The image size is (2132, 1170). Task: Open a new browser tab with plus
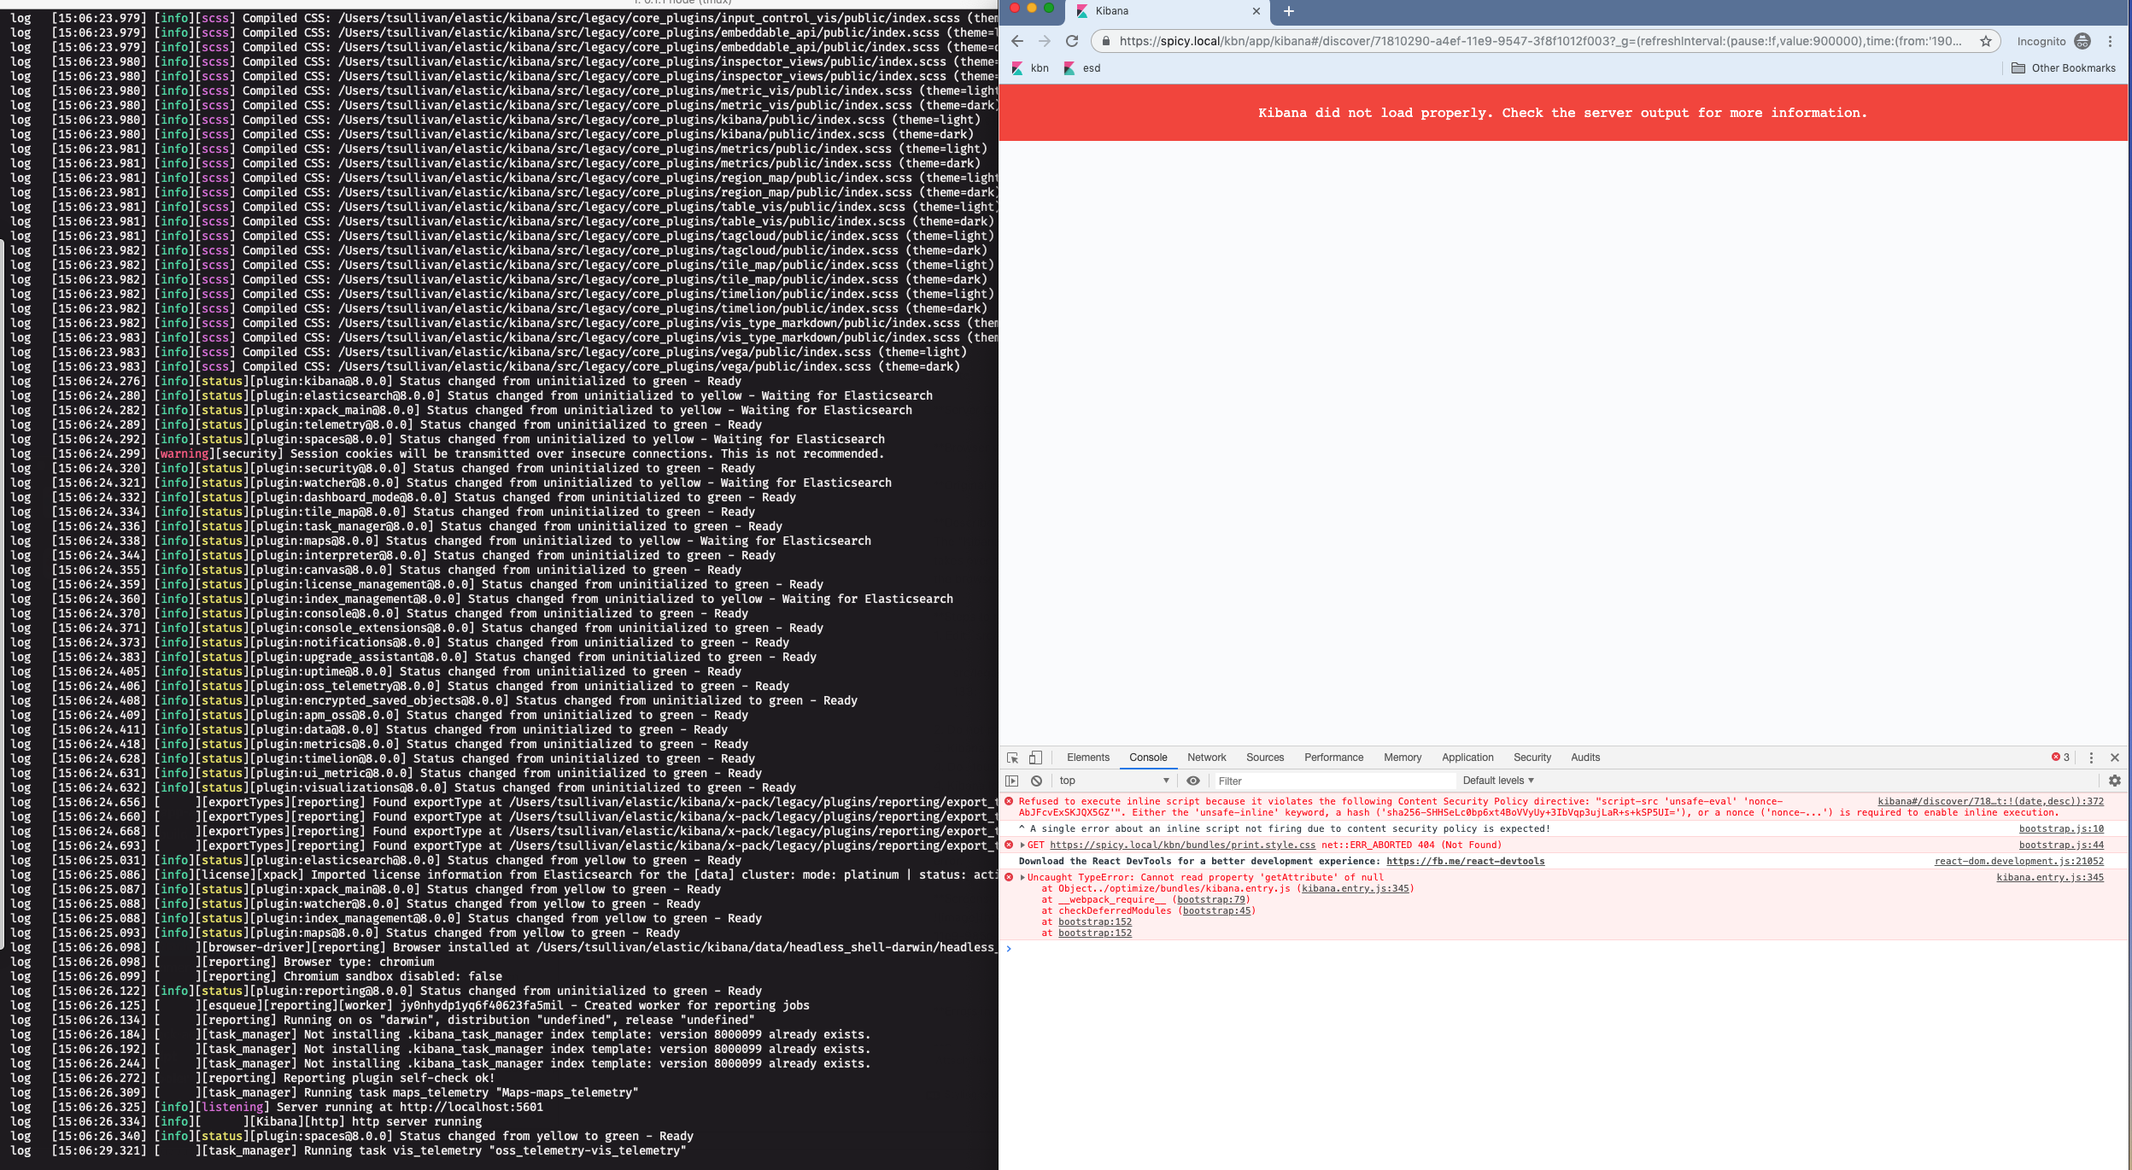click(1289, 11)
